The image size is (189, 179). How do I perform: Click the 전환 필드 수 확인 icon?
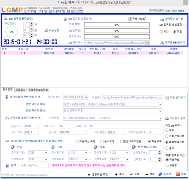(134, 147)
